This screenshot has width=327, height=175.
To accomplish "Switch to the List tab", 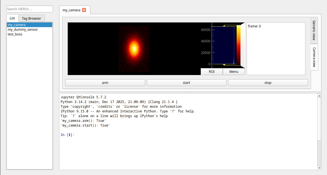I will [x=12, y=18].
